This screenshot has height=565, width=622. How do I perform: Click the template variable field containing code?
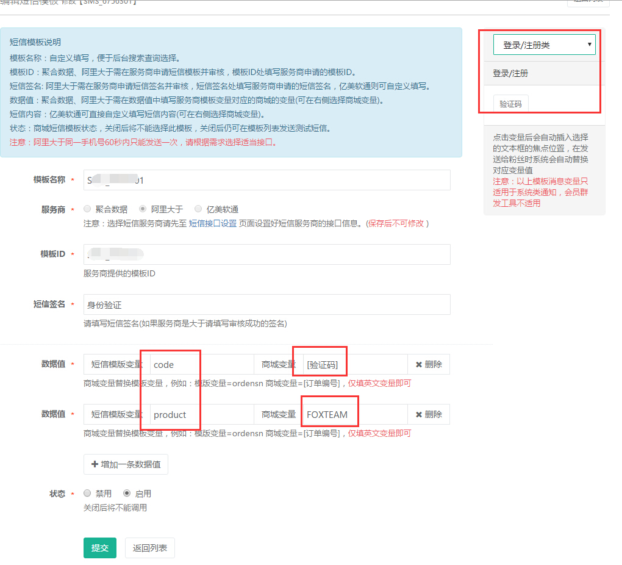click(201, 364)
